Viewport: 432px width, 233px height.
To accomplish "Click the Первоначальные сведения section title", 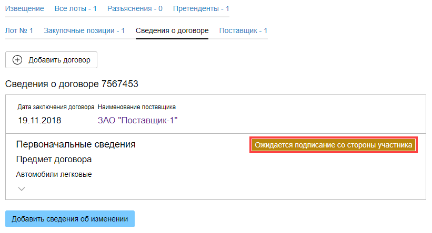I will pos(76,144).
